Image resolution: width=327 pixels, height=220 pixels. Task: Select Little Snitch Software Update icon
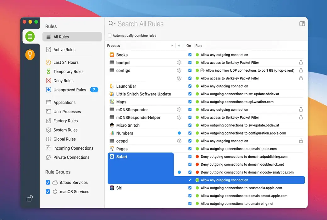point(112,94)
